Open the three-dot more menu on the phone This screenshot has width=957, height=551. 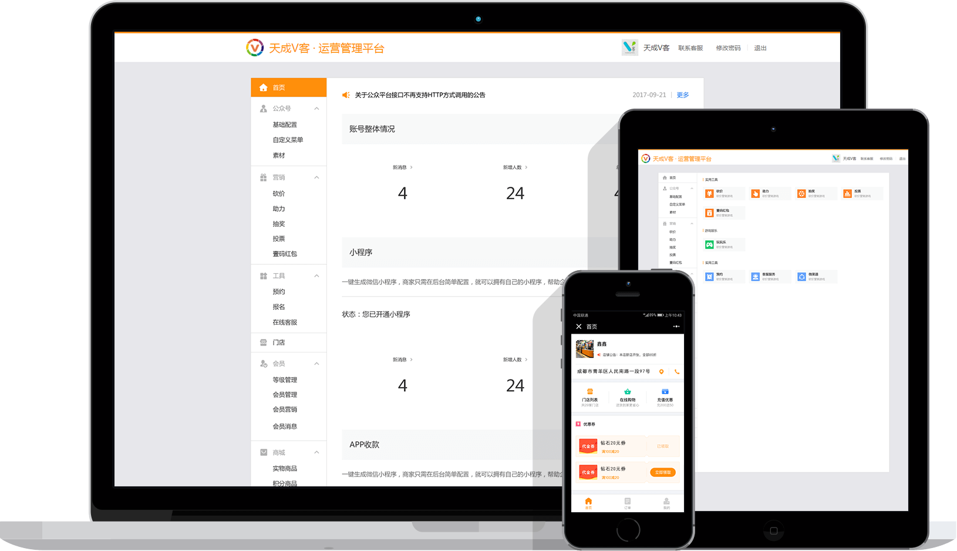[676, 327]
